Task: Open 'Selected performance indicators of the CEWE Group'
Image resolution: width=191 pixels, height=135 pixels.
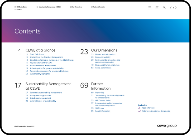Action: pyautogui.click(x=52, y=60)
